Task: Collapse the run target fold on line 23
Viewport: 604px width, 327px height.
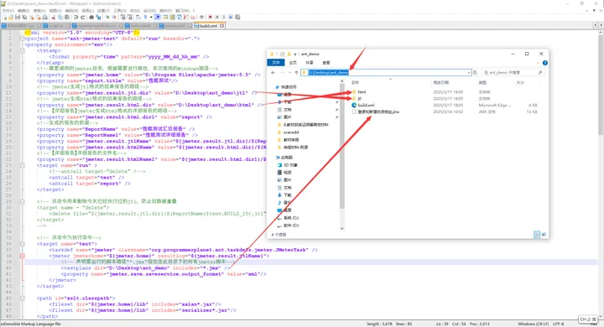Action: (23, 165)
